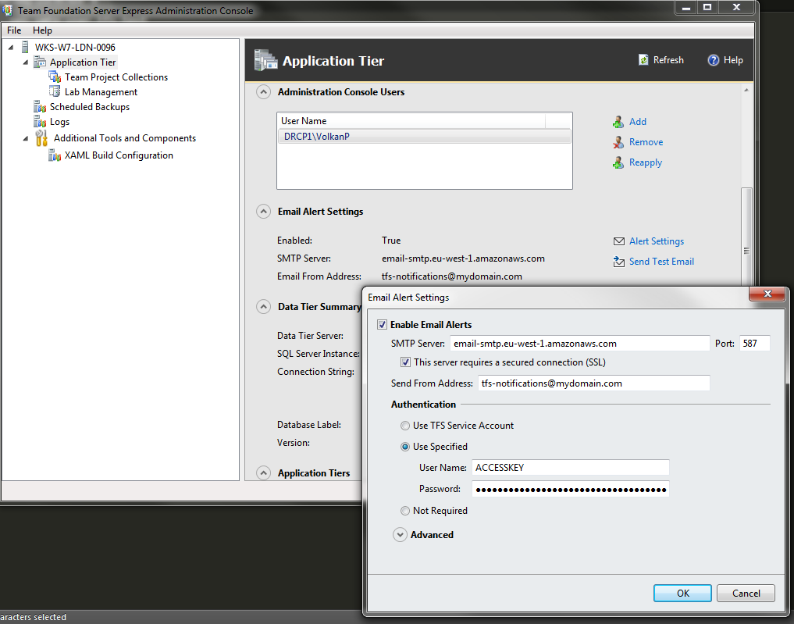Open the Help menu
This screenshot has height=624, width=794.
tap(42, 30)
